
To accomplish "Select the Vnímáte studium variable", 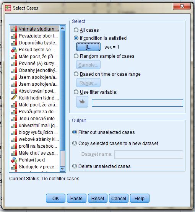I will (35, 29).
